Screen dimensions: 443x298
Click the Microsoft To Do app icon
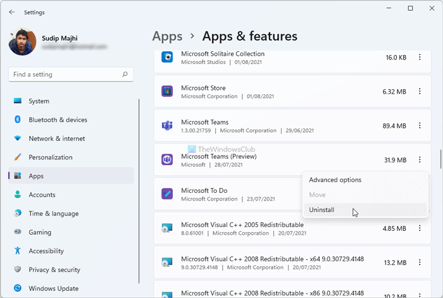click(167, 194)
